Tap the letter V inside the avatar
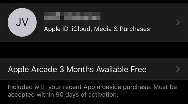Image resolution: width=188 pixels, height=104 pixels. (25, 22)
